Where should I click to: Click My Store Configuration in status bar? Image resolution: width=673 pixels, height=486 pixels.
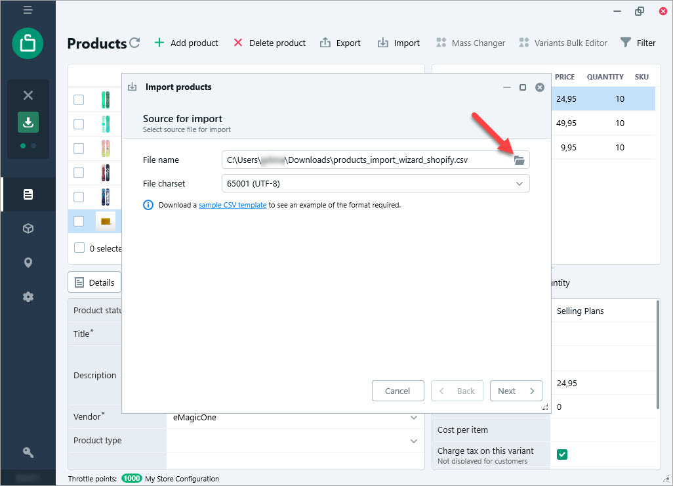[x=182, y=479]
